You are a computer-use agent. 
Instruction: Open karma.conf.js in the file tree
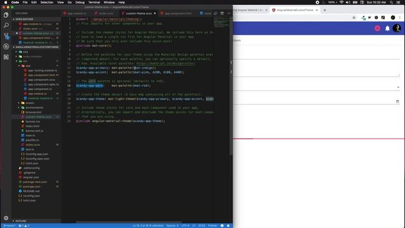coord(34,131)
